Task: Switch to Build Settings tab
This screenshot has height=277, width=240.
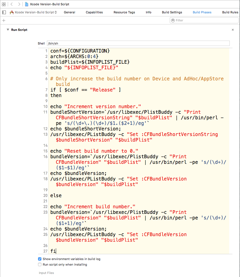Action: tap(172, 12)
